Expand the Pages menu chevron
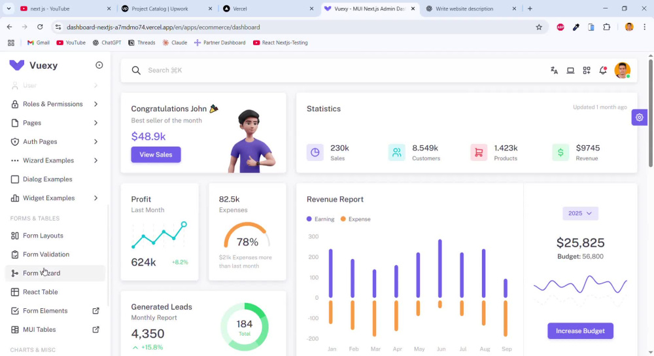Screen dimensions: 654x356 point(95,122)
